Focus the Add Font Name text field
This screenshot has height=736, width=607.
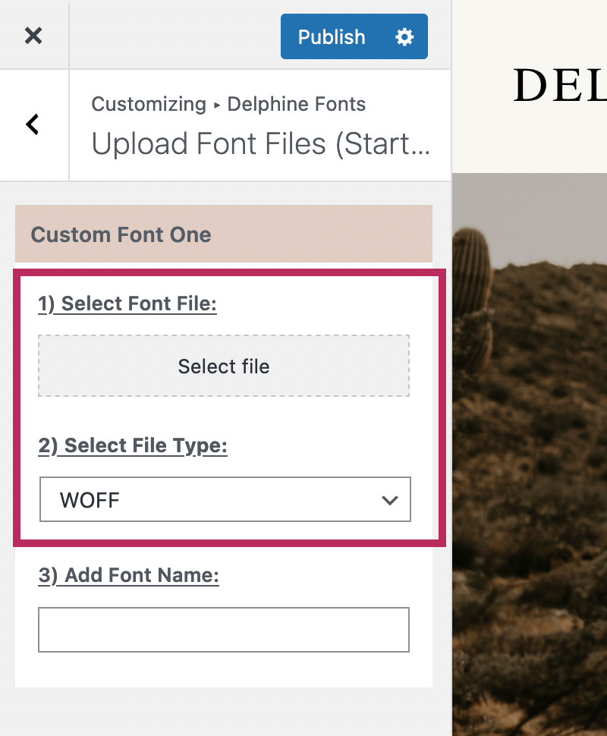224,630
